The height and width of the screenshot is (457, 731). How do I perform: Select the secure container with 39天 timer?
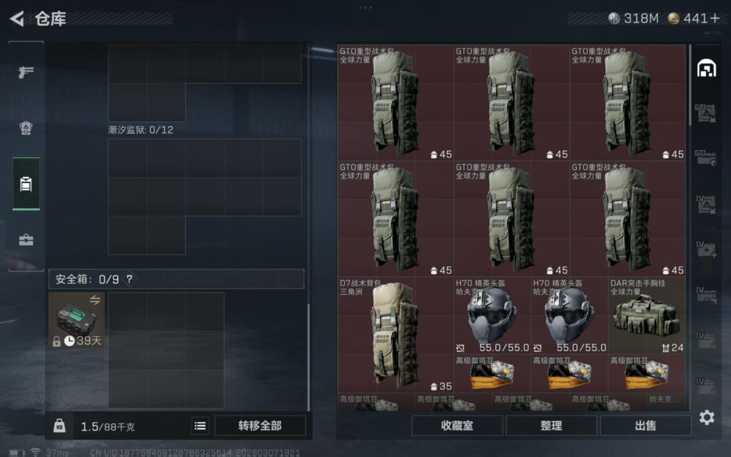(77, 320)
